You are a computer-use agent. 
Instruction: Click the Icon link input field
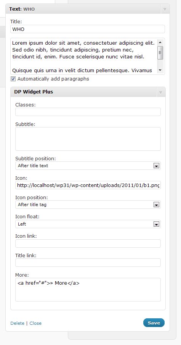(88, 243)
